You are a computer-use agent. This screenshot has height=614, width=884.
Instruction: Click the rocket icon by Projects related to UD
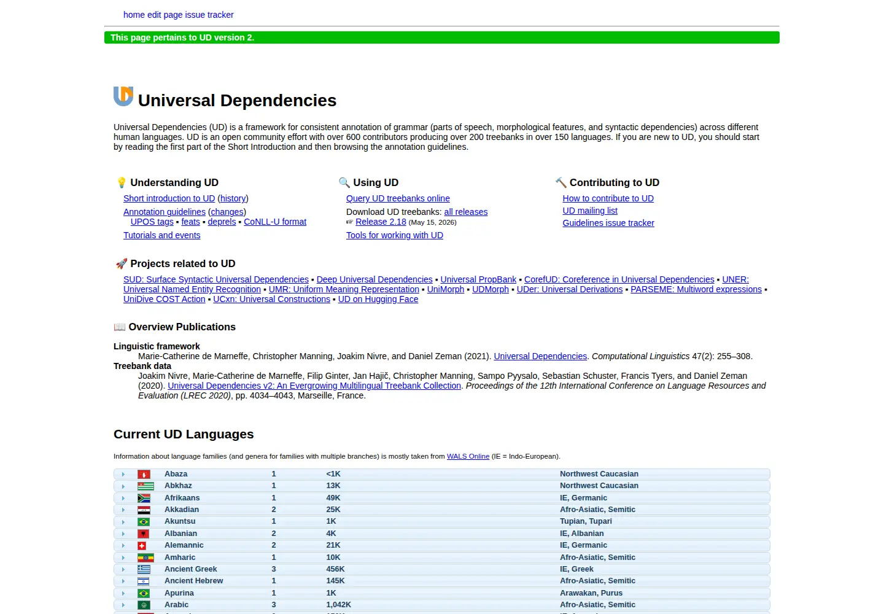[x=122, y=263]
